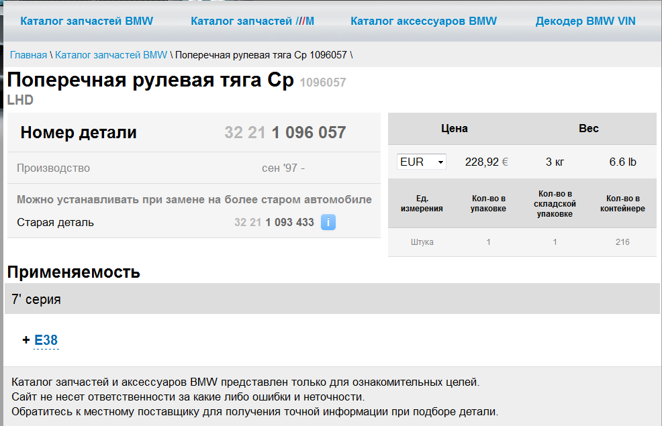Click the weight value 6.6 lb
This screenshot has width=662, height=426.
[x=622, y=162]
